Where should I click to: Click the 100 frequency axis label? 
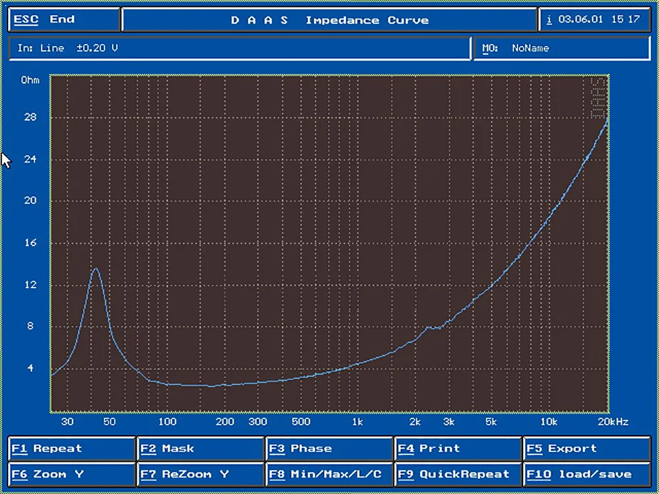point(167,422)
